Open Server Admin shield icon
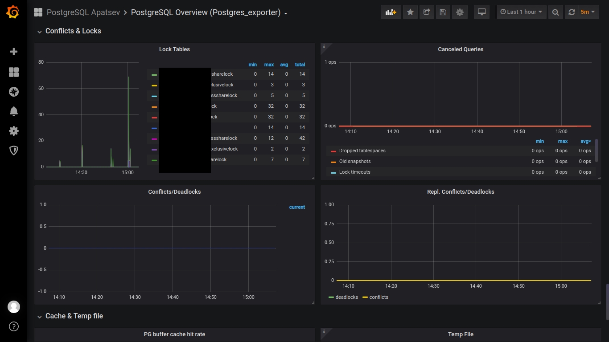The image size is (609, 342). [14, 151]
